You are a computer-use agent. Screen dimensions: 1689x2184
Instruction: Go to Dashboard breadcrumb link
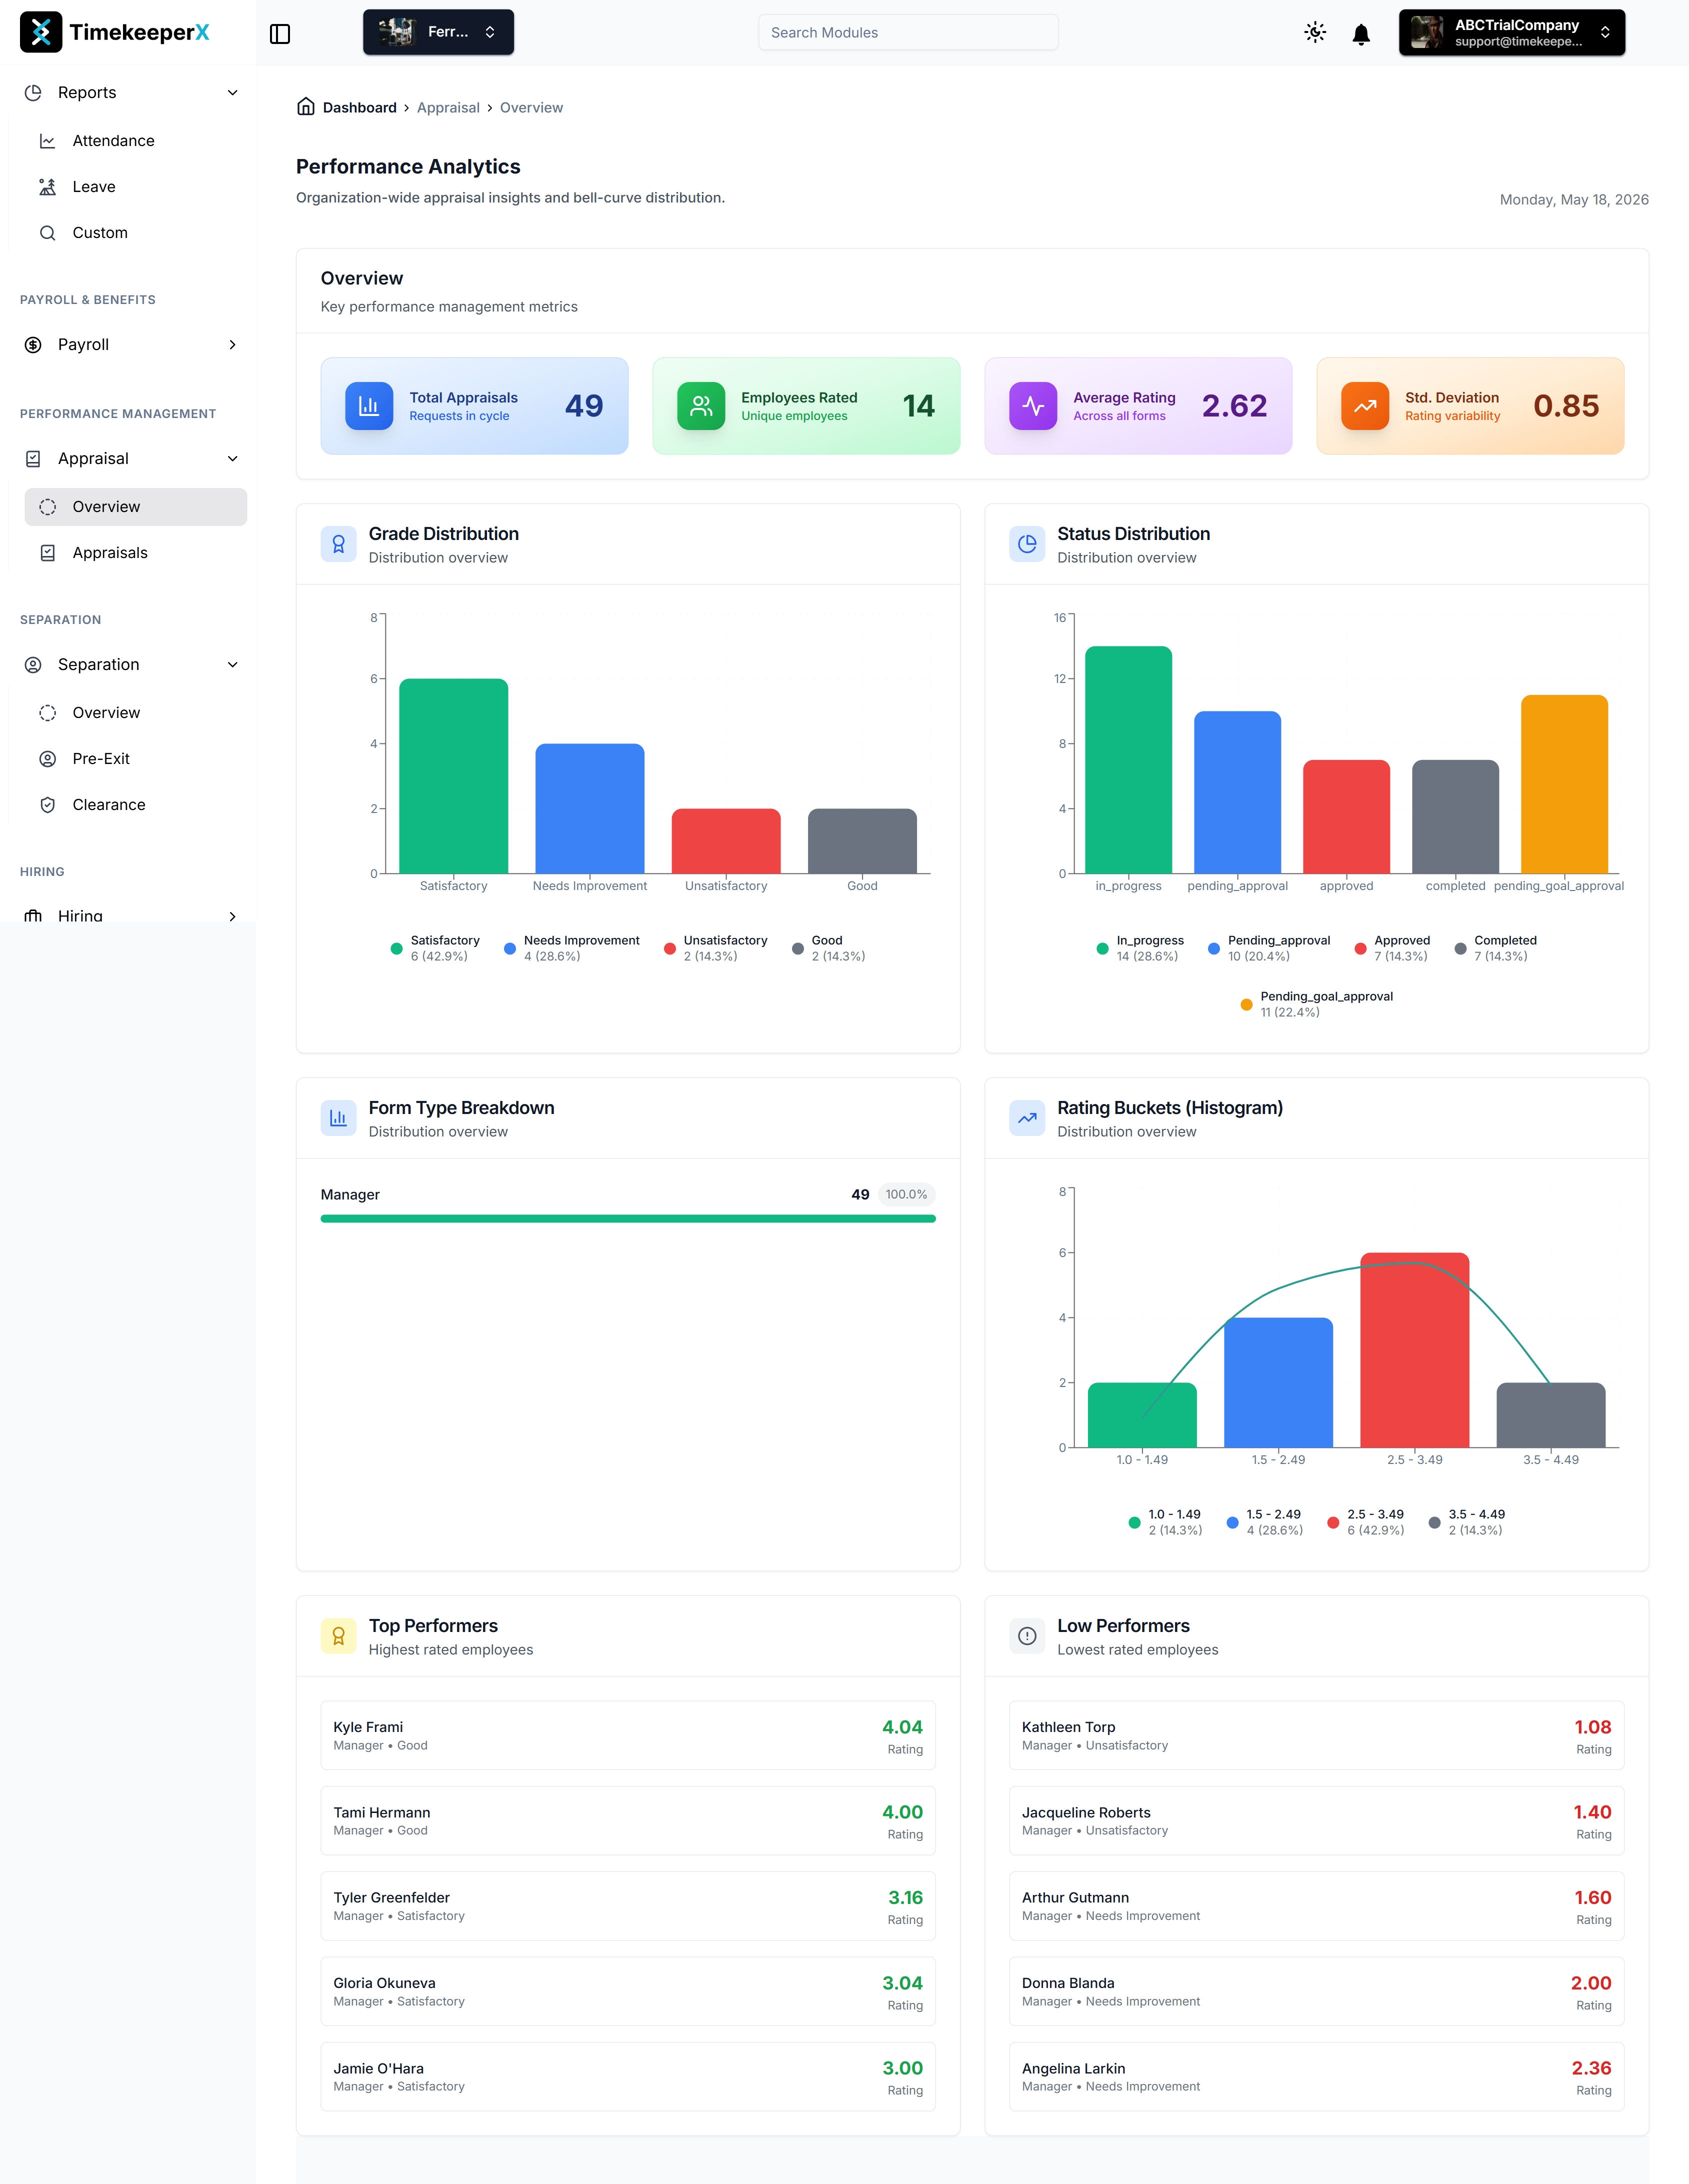coord(359,108)
